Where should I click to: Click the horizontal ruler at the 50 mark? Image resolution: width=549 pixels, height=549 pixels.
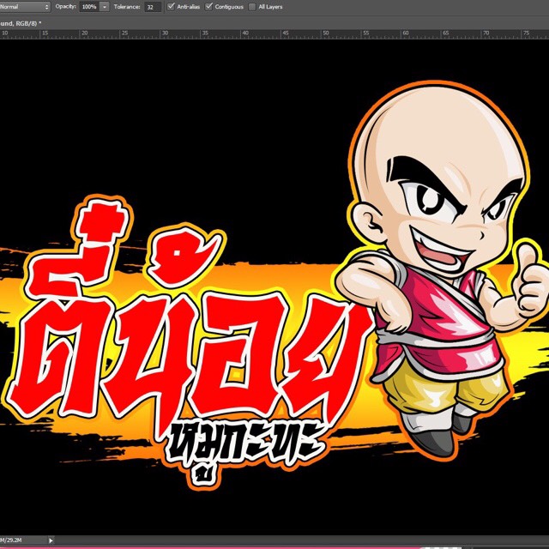pos(326,33)
